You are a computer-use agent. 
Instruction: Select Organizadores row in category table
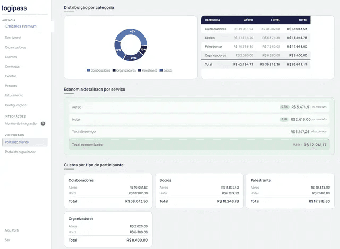pyautogui.click(x=256, y=55)
